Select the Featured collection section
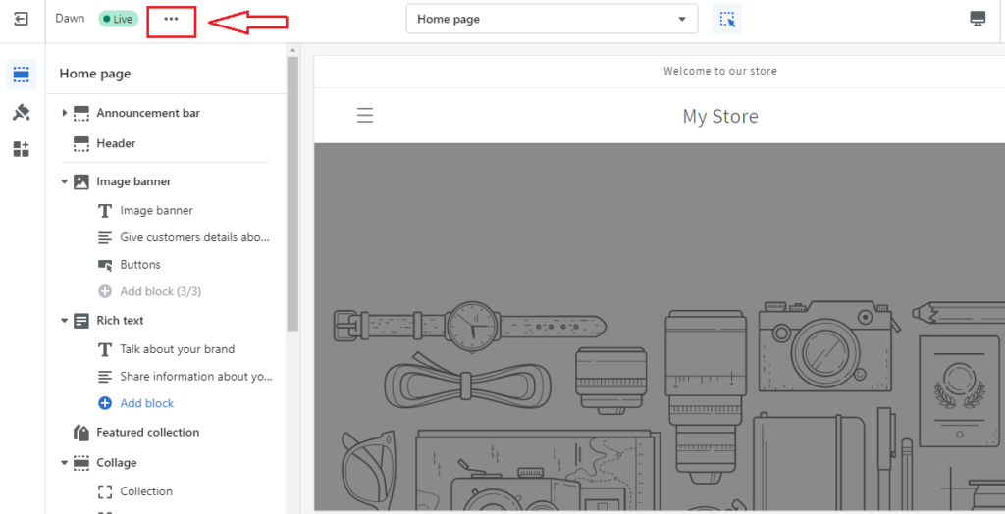The height and width of the screenshot is (514, 1005). pos(147,433)
